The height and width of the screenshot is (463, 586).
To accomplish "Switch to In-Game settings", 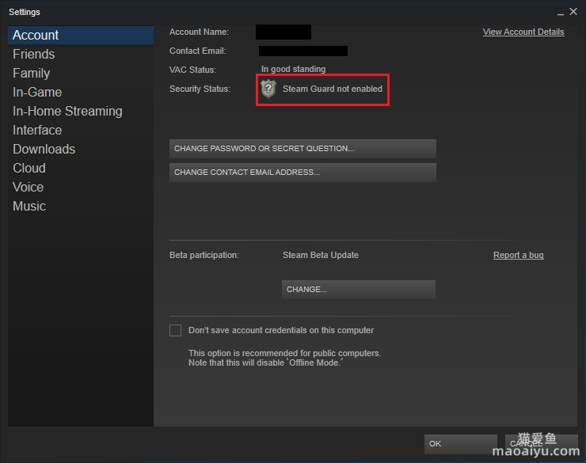I will click(x=81, y=93).
